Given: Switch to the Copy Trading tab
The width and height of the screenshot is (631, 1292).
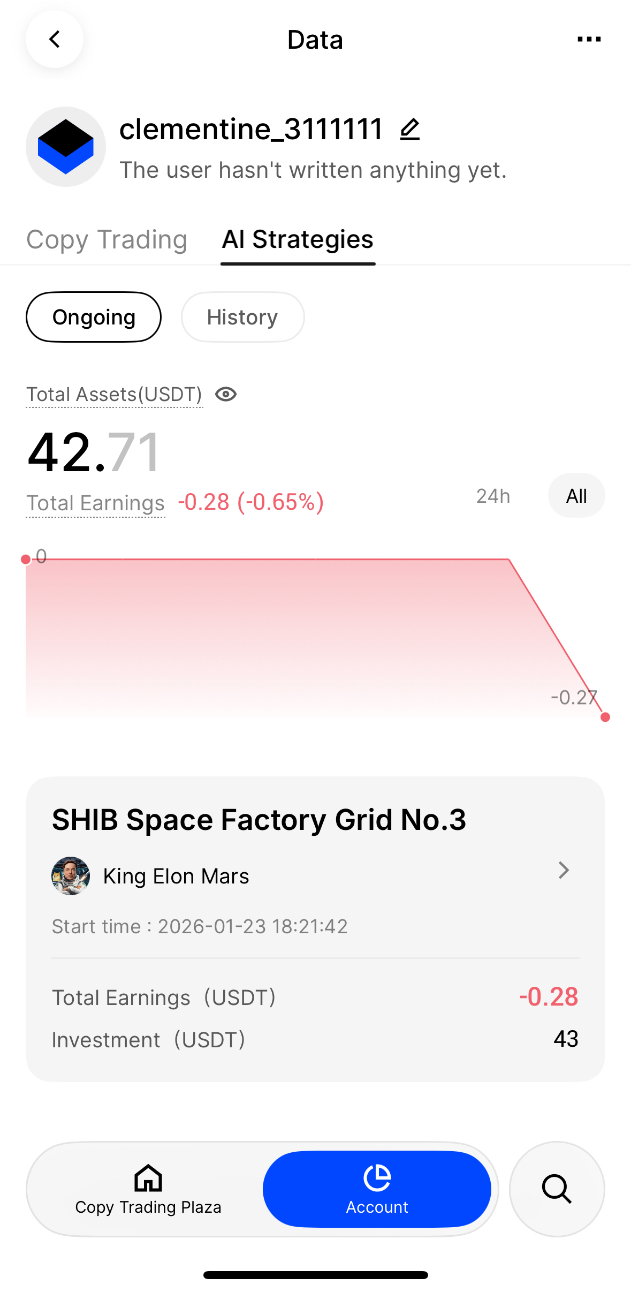Looking at the screenshot, I should tap(107, 239).
